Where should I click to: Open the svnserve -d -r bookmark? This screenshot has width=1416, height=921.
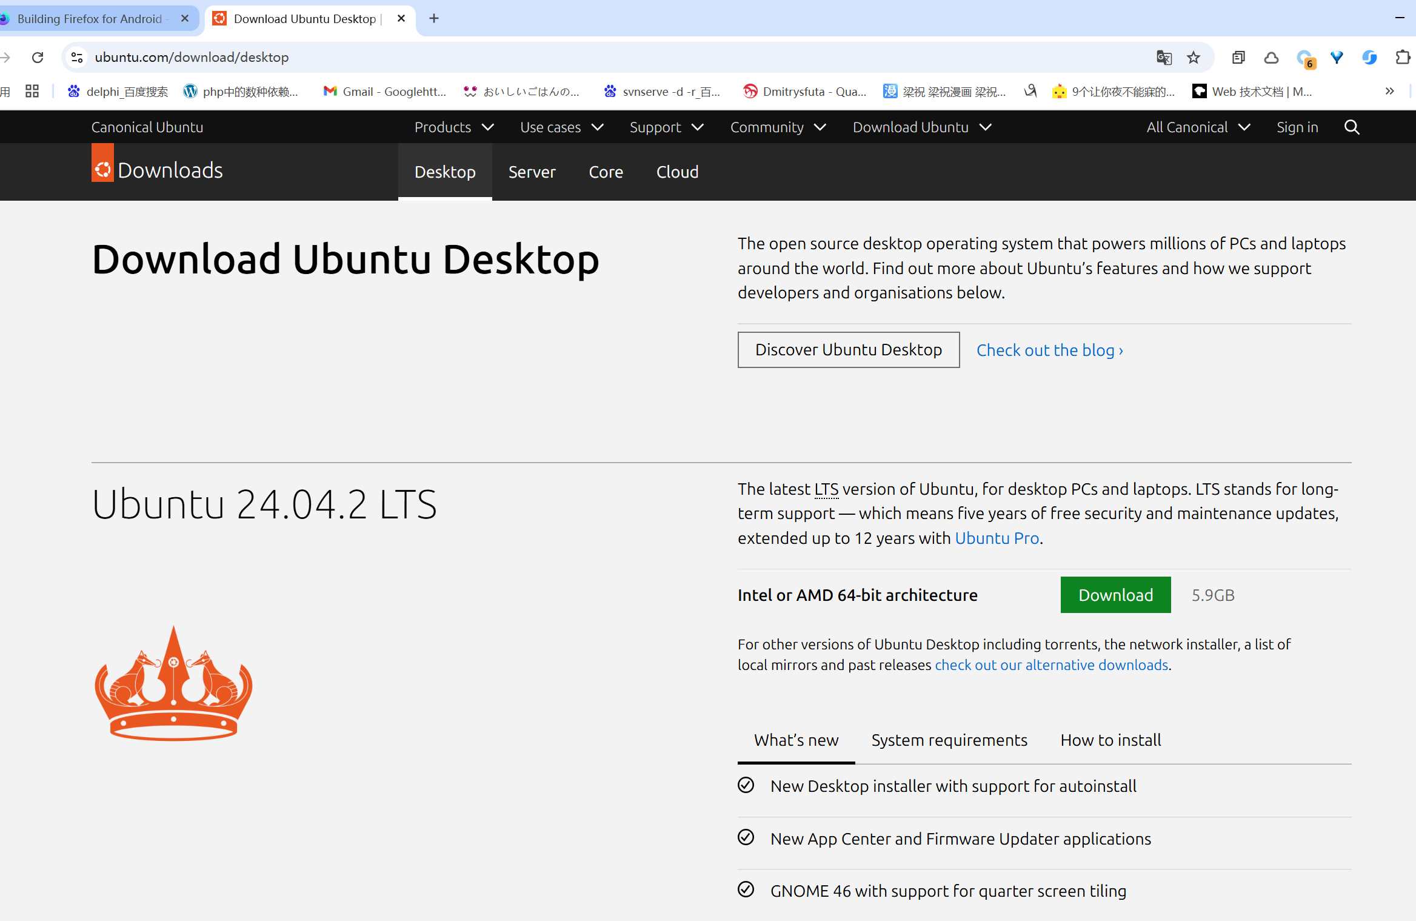click(663, 92)
